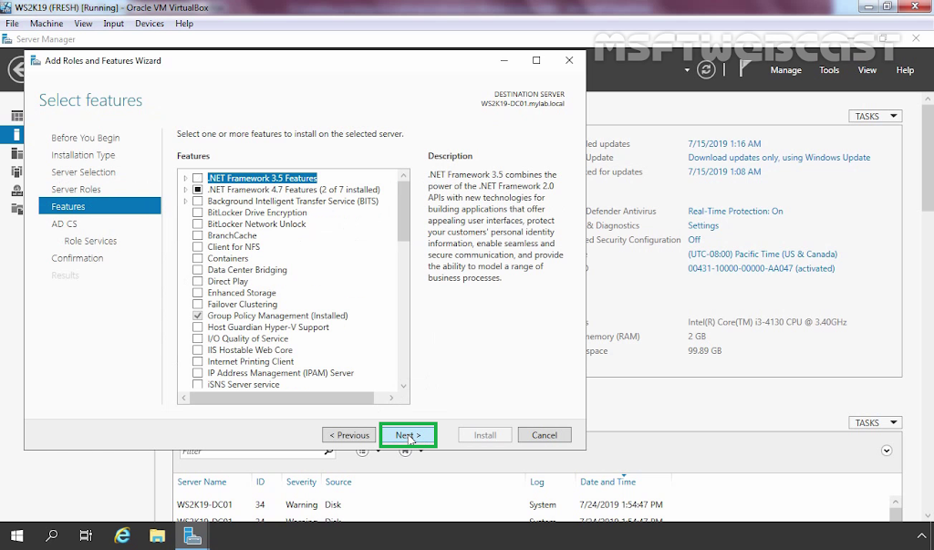
Task: Open the TASKS dropdown in the events section
Action: pos(875,422)
